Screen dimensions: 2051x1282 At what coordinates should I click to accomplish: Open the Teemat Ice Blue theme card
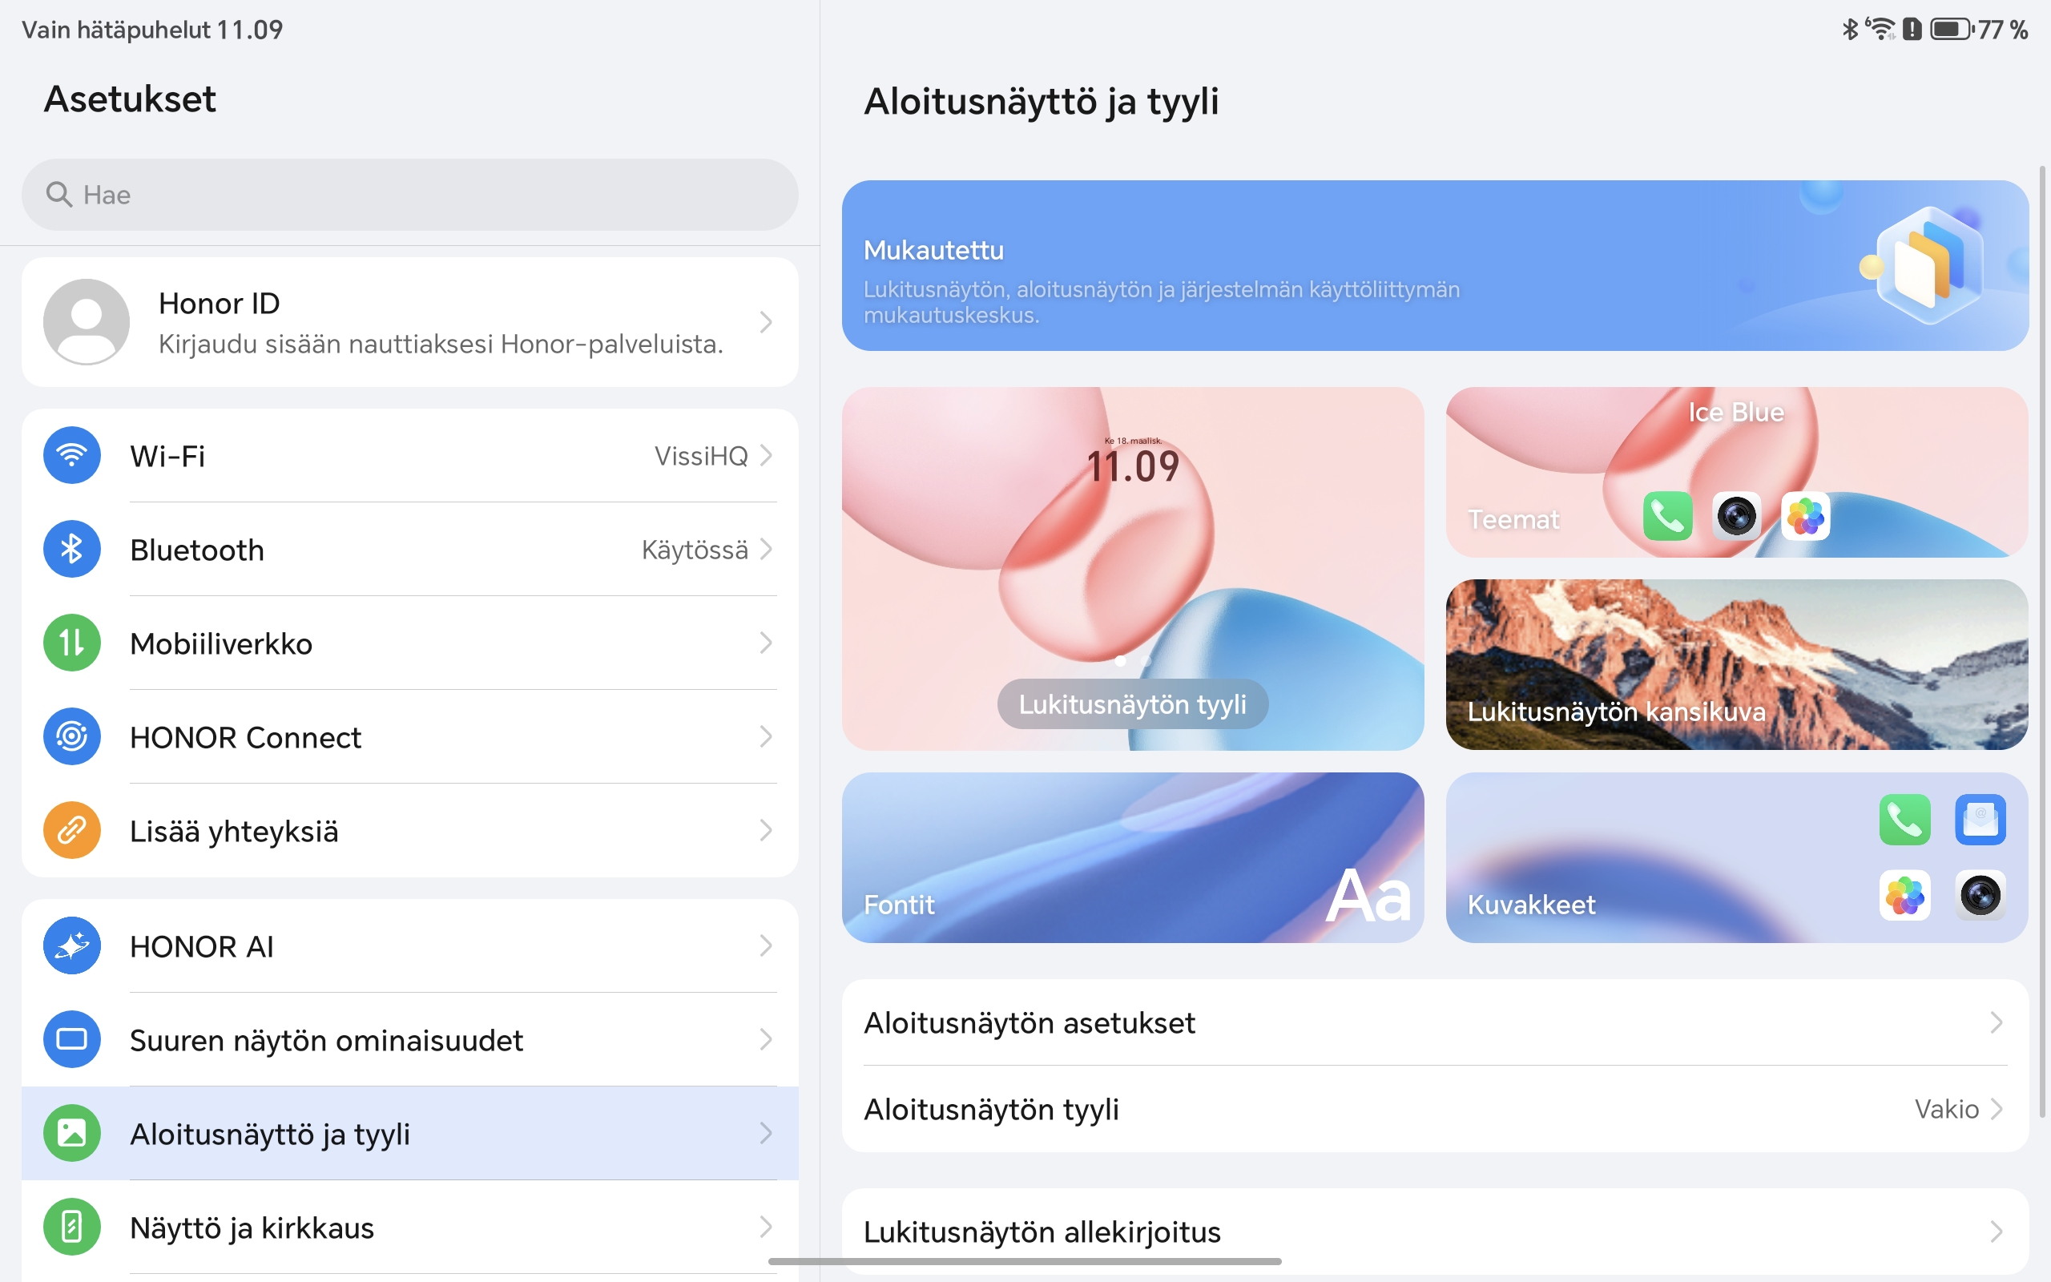[1737, 472]
